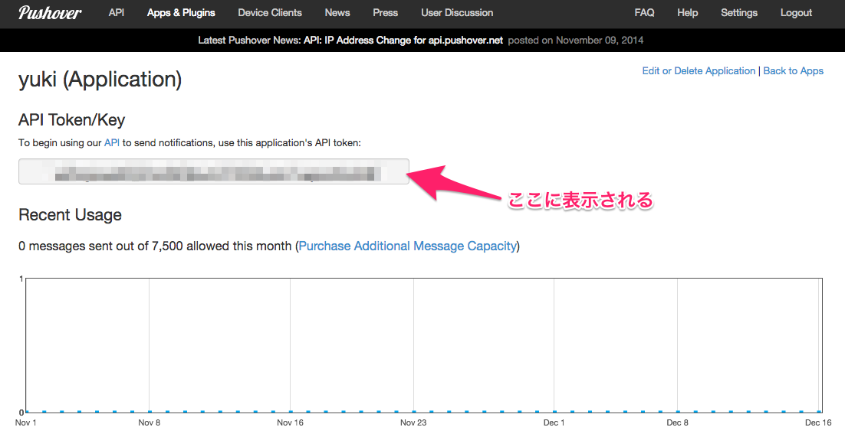Open Apps & Plugins in navigation
This screenshot has height=437, width=845.
tap(181, 12)
